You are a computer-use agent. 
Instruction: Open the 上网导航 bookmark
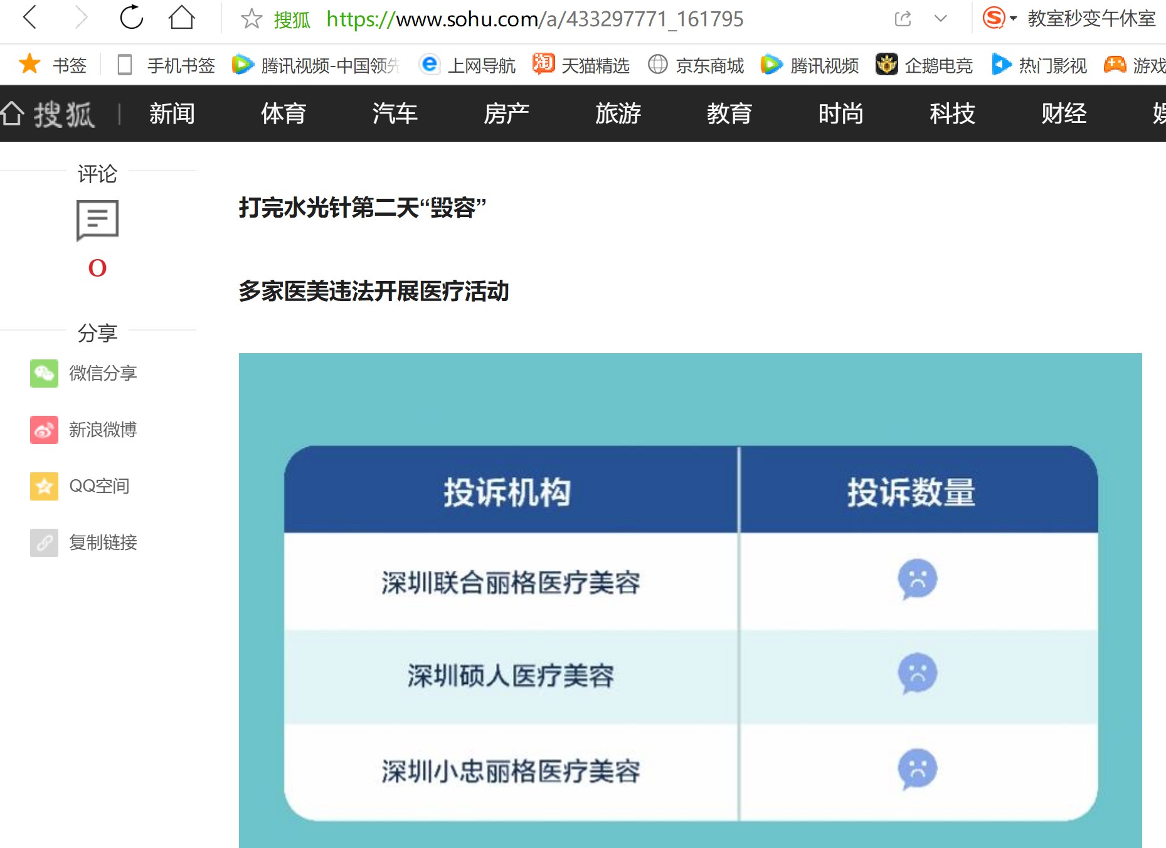coord(467,65)
